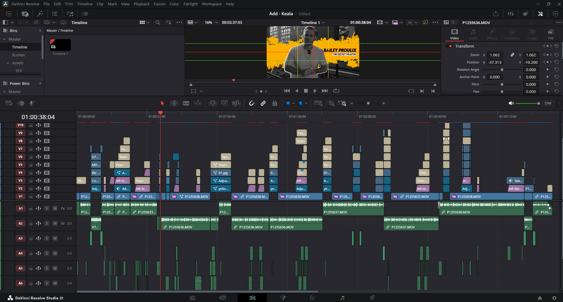The height and width of the screenshot is (302, 563).
Task: Click the Replace Clip edit icon
Action: coord(236,103)
